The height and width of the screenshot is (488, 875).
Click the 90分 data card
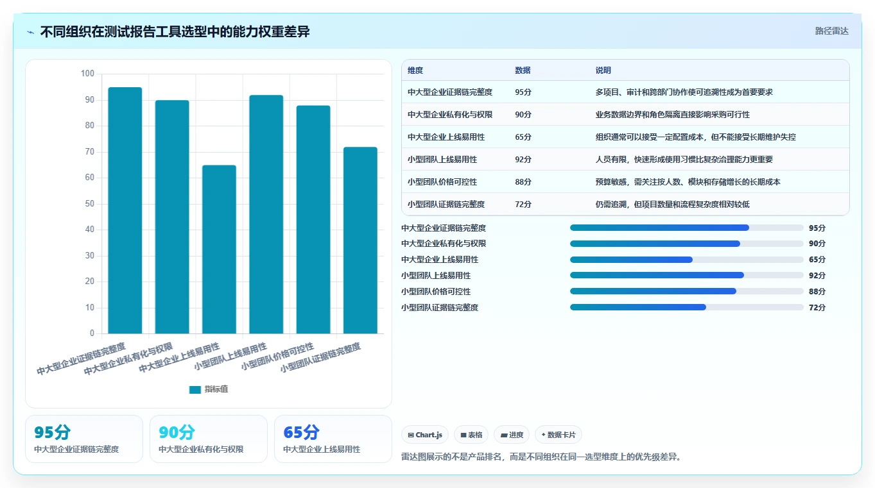(209, 439)
